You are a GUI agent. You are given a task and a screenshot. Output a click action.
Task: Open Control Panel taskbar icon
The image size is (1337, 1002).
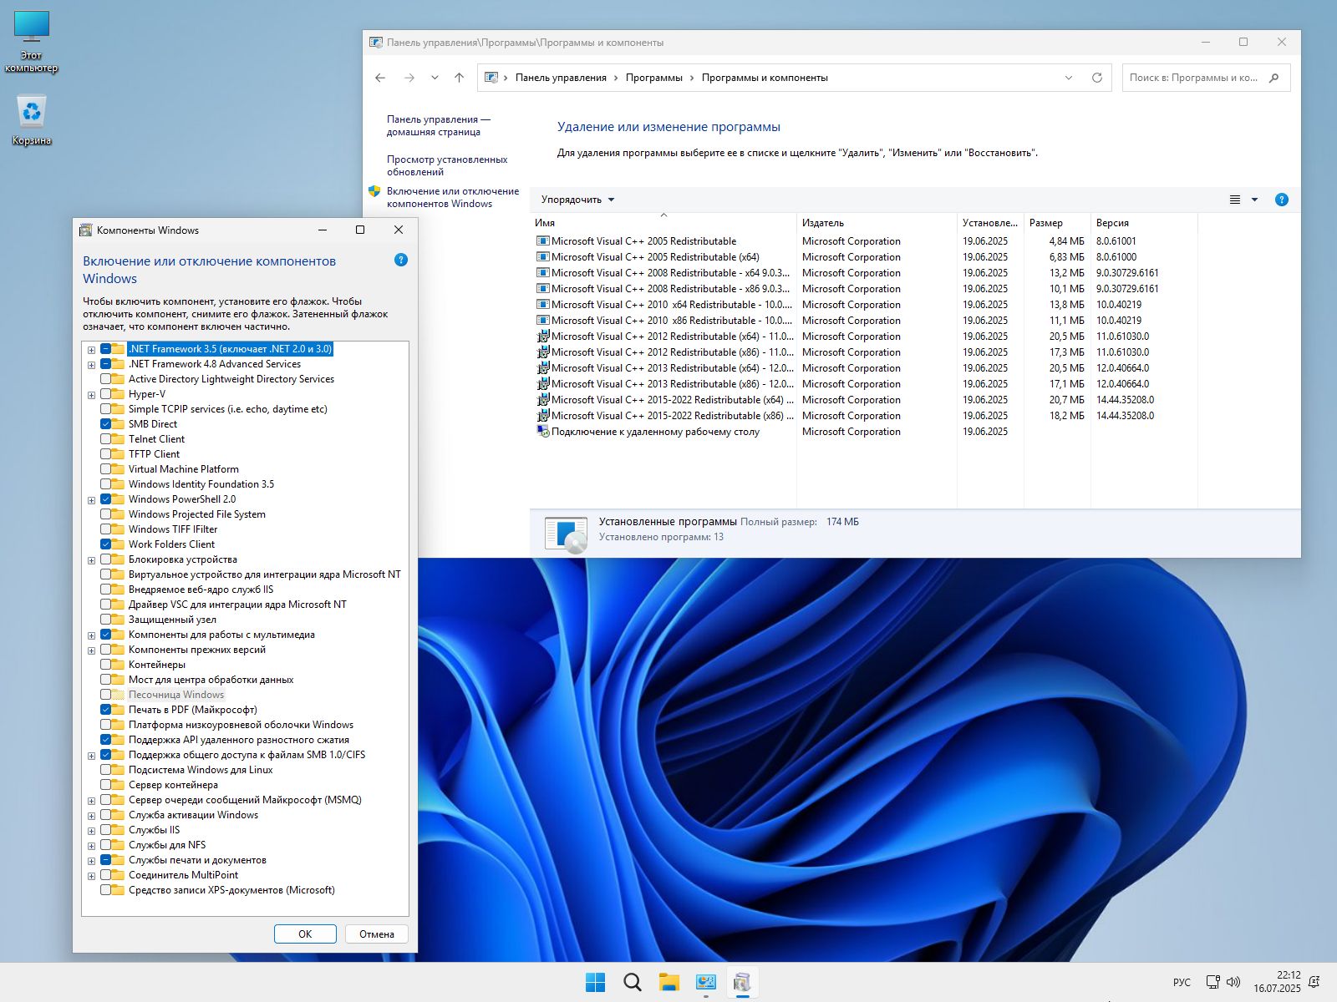706,983
